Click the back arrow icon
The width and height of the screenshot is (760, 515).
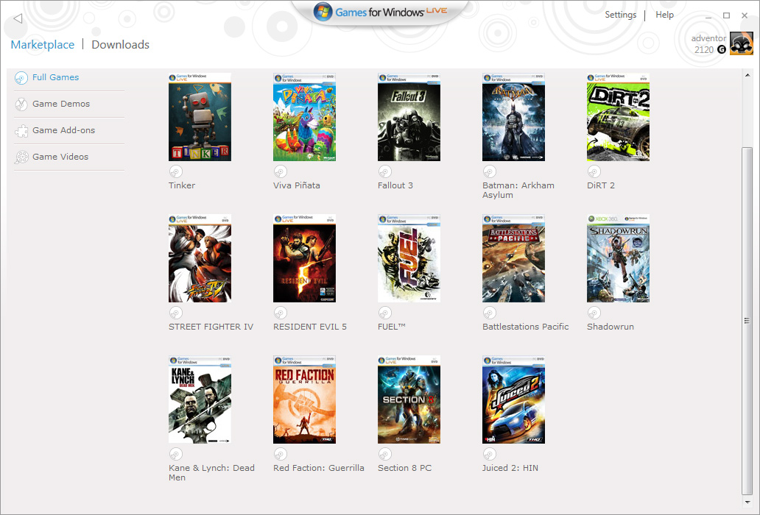[x=18, y=18]
